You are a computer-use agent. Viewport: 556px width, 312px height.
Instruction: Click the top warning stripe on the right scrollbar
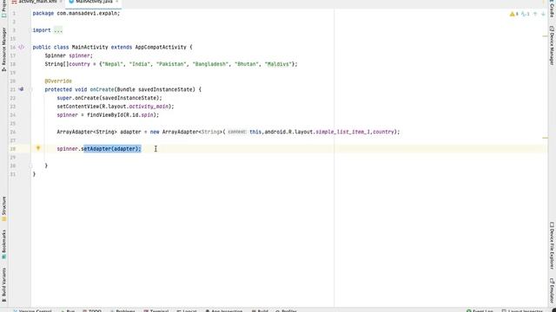pos(545,36)
